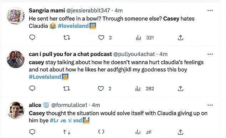Open the #loveisland hashtag in Sangria mami's tweet

[73, 26]
